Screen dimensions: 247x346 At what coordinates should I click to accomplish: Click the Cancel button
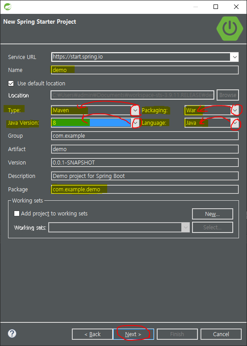click(221, 334)
